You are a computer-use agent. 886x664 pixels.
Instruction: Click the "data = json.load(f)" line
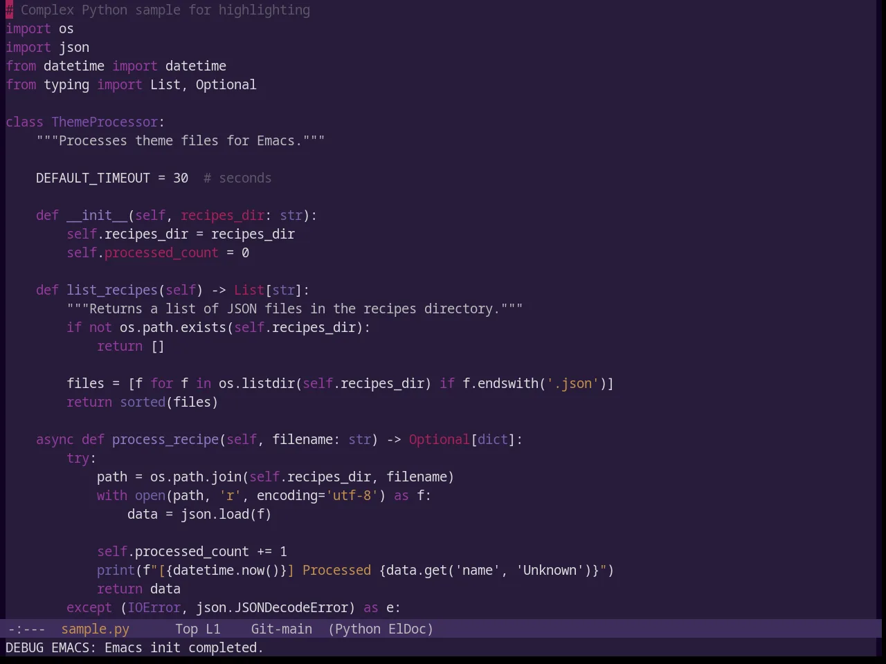pos(199,514)
